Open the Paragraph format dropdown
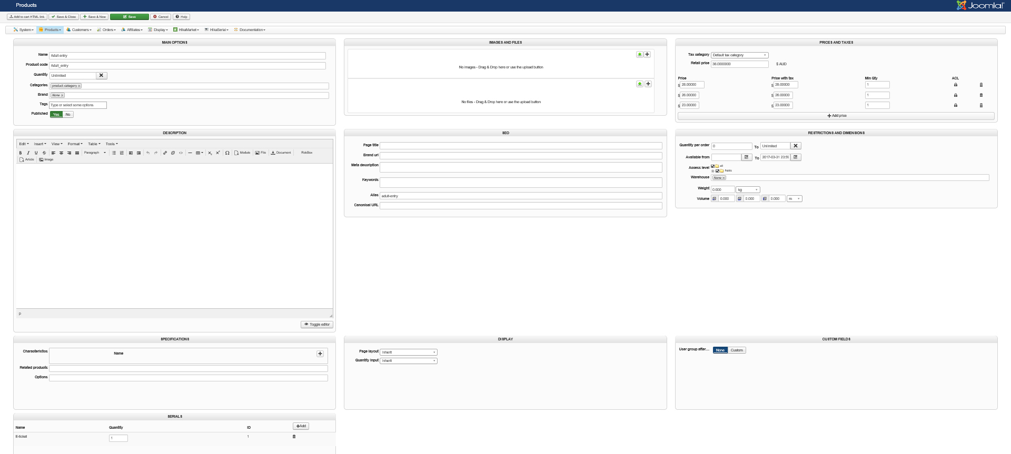The width and height of the screenshot is (1011, 454). [95, 153]
